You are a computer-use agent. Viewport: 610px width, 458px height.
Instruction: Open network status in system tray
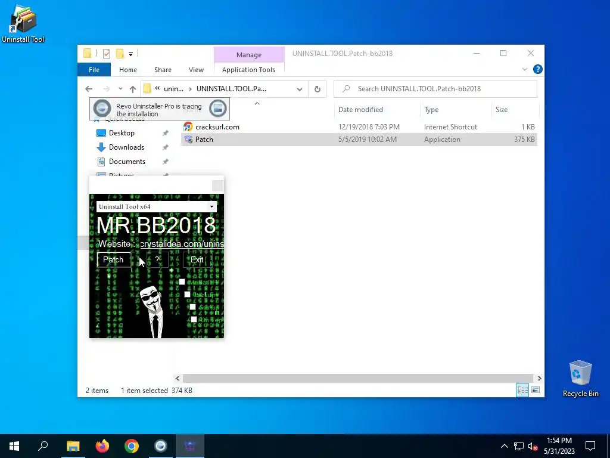pyautogui.click(x=519, y=446)
